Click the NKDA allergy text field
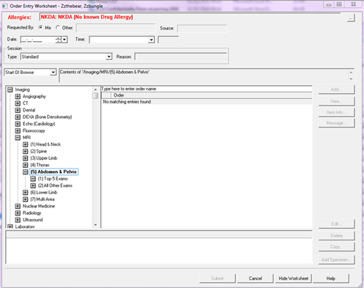364x288 pixels. tap(190, 17)
